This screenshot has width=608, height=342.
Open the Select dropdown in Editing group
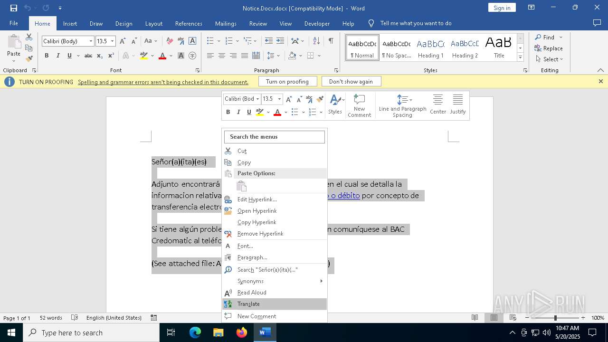coord(549,59)
